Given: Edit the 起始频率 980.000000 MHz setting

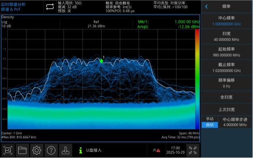Looking at the screenshot, I should pos(227,52).
